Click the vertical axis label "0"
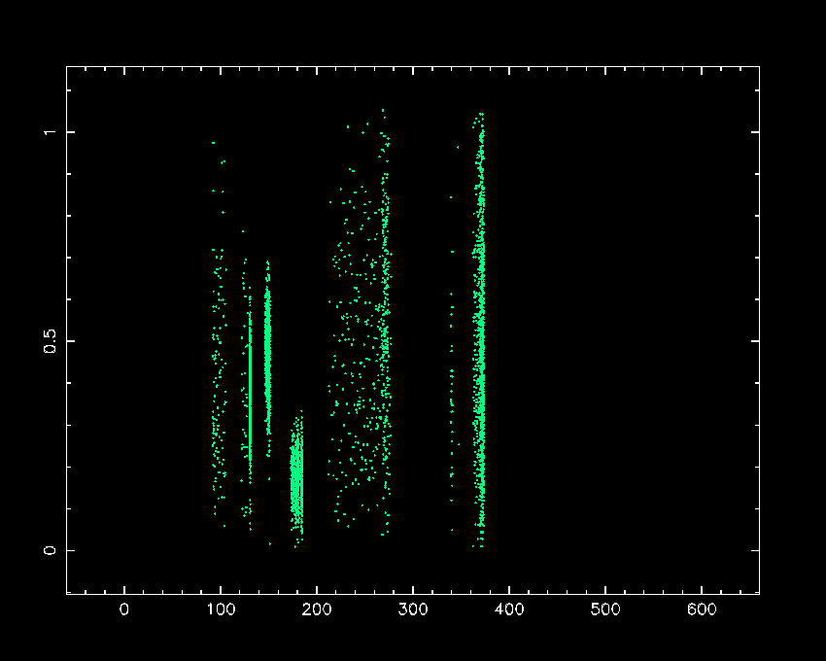Image resolution: width=826 pixels, height=661 pixels. tap(50, 550)
